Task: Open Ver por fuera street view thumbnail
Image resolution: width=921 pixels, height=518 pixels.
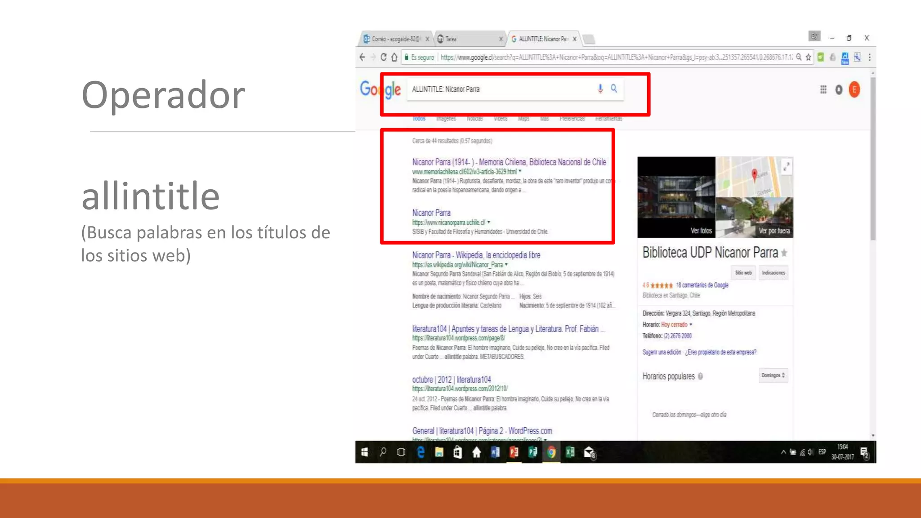Action: tap(754, 218)
